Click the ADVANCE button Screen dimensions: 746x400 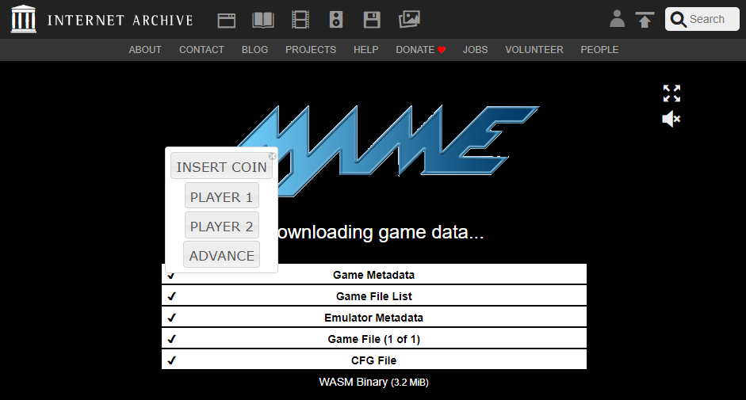222,255
